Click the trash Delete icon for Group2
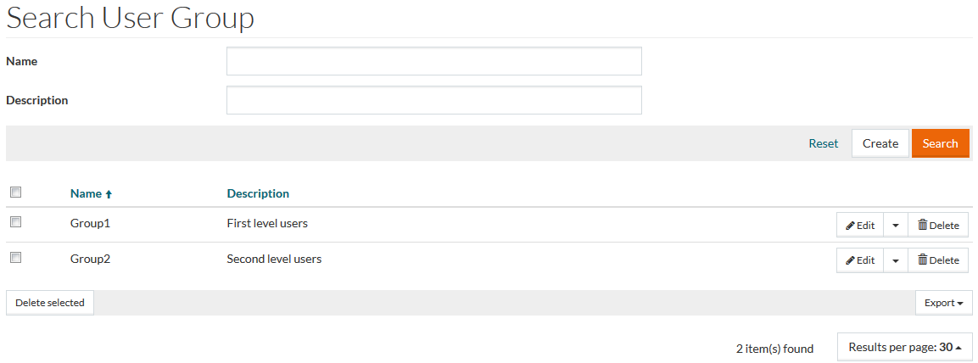Image resolution: width=978 pixels, height=363 pixels. (923, 260)
